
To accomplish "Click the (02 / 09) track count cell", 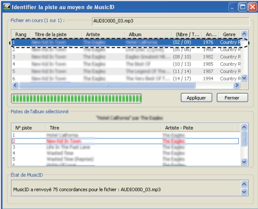I will coord(182,42).
